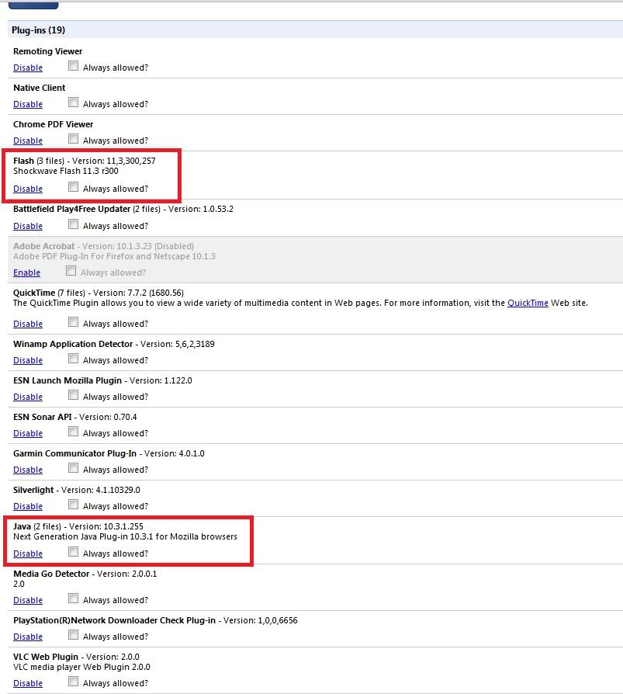Image resolution: width=623 pixels, height=694 pixels.
Task: Disable the QuickTime plug-in
Action: coord(28,324)
